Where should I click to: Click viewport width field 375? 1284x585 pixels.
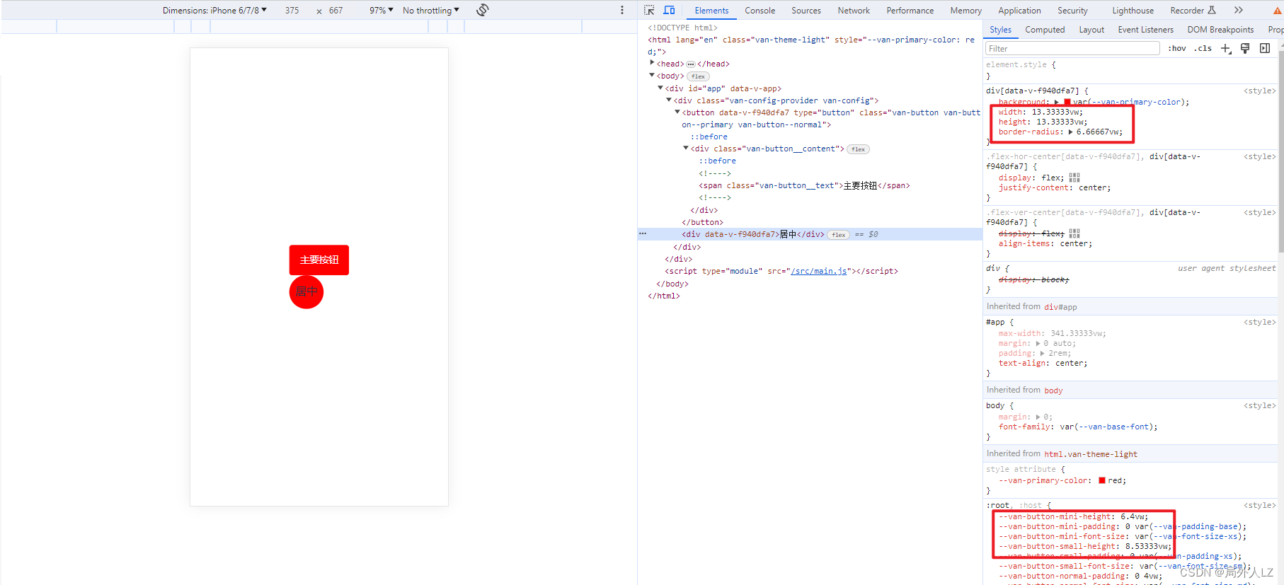tap(292, 10)
